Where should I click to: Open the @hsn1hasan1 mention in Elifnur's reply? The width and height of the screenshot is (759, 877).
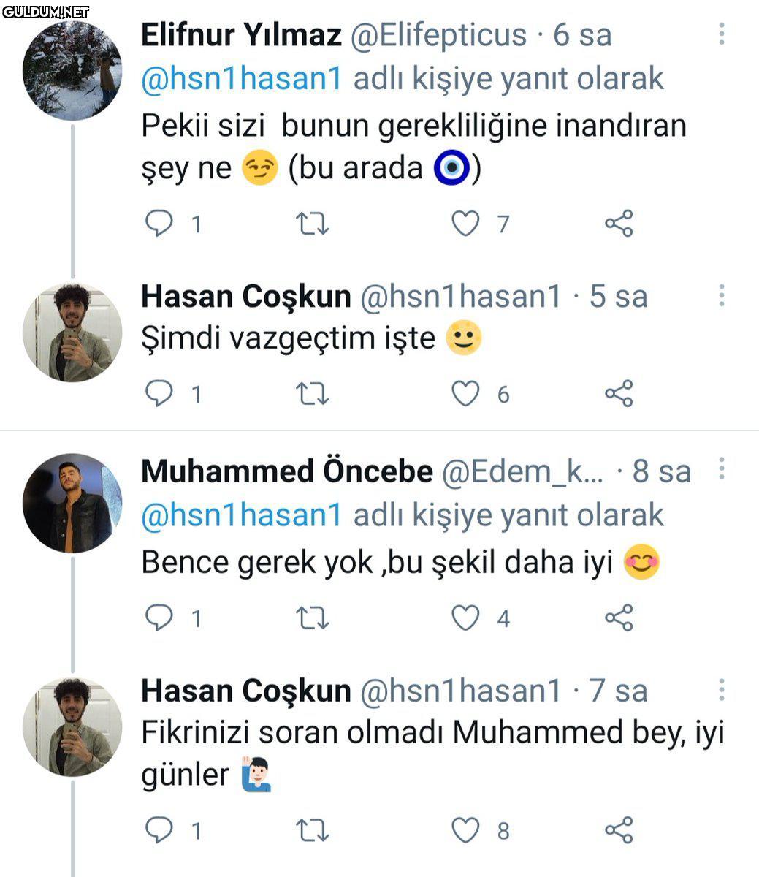click(x=241, y=79)
